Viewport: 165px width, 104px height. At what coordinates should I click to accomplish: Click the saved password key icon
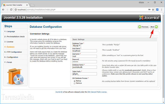[150, 10]
